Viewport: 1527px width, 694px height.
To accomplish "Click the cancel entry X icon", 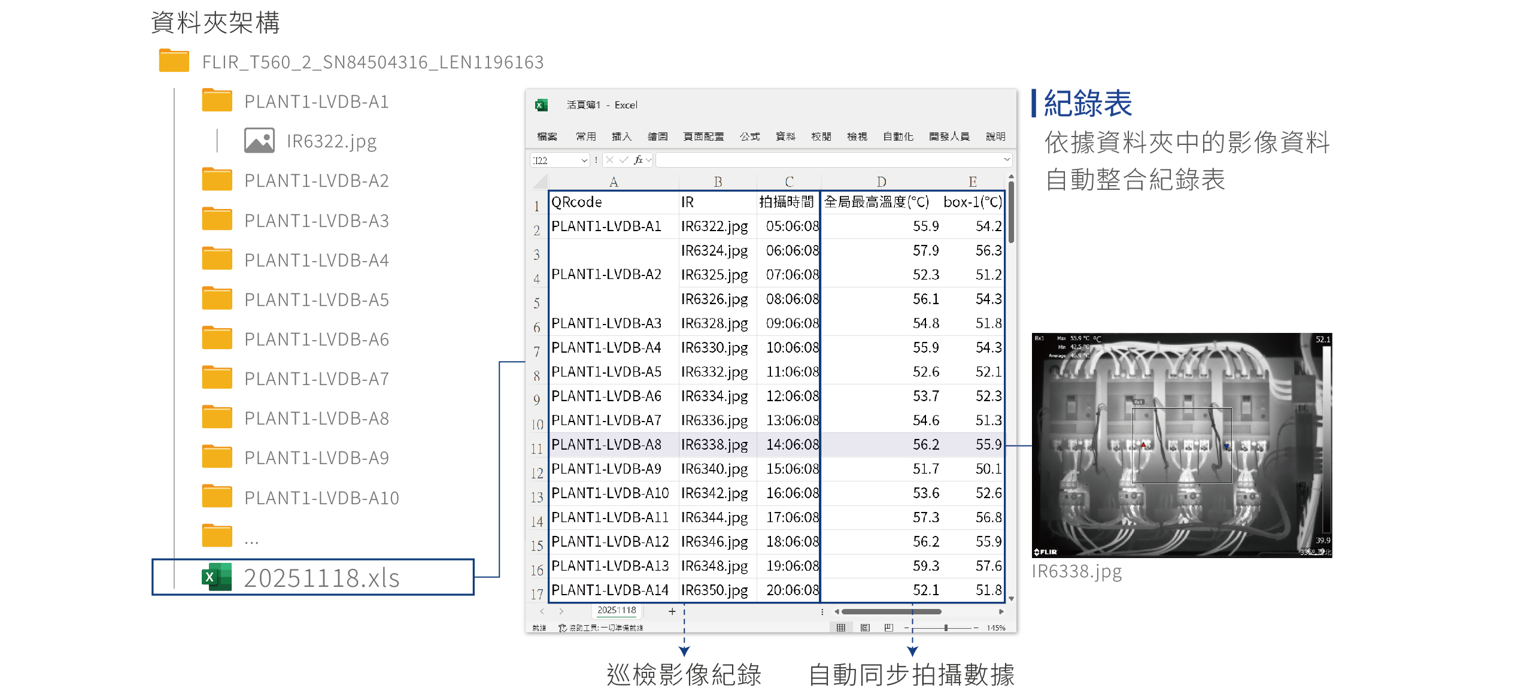I will click(x=609, y=160).
